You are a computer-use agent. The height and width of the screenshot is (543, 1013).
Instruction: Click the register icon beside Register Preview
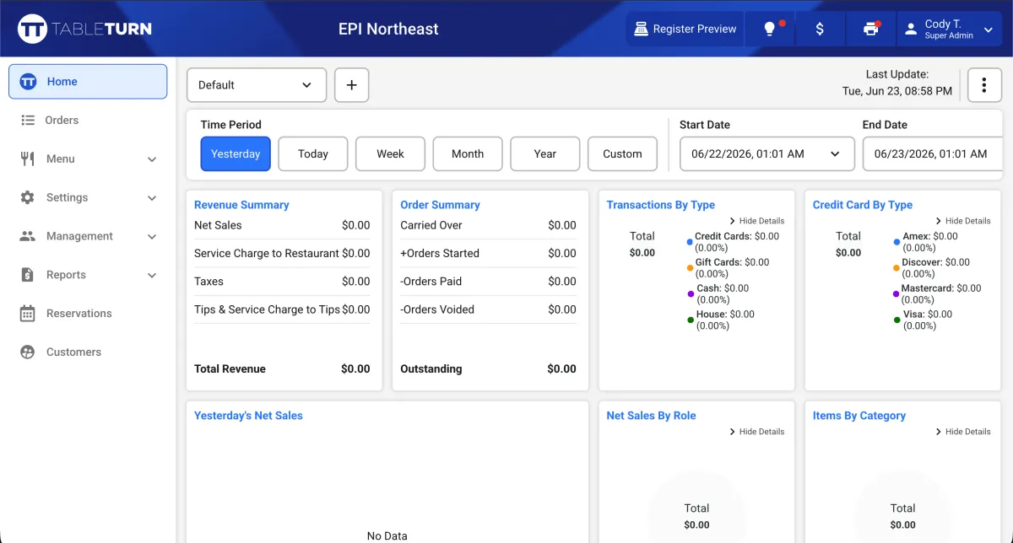pos(642,29)
